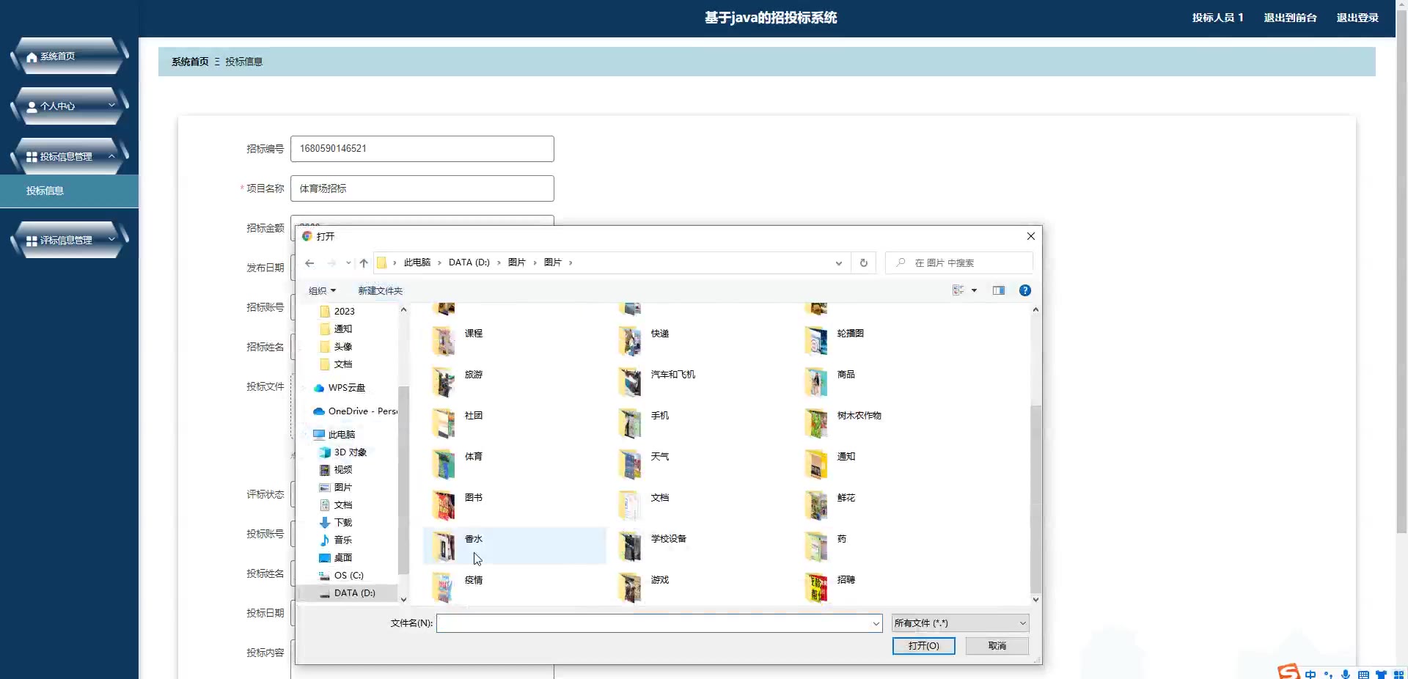Choose the 体育 folder icon
This screenshot has width=1408, height=679.
443,464
